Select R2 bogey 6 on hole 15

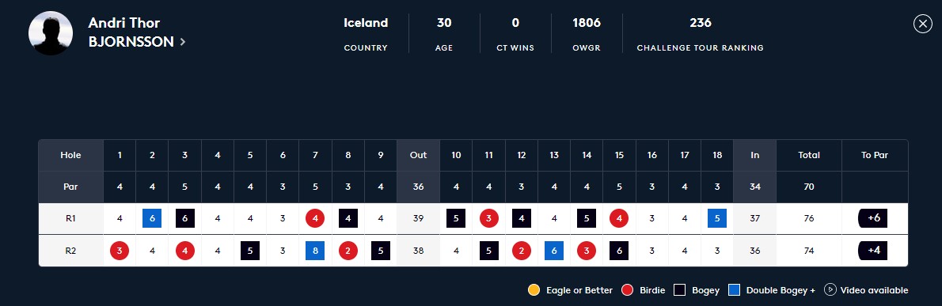click(x=619, y=250)
